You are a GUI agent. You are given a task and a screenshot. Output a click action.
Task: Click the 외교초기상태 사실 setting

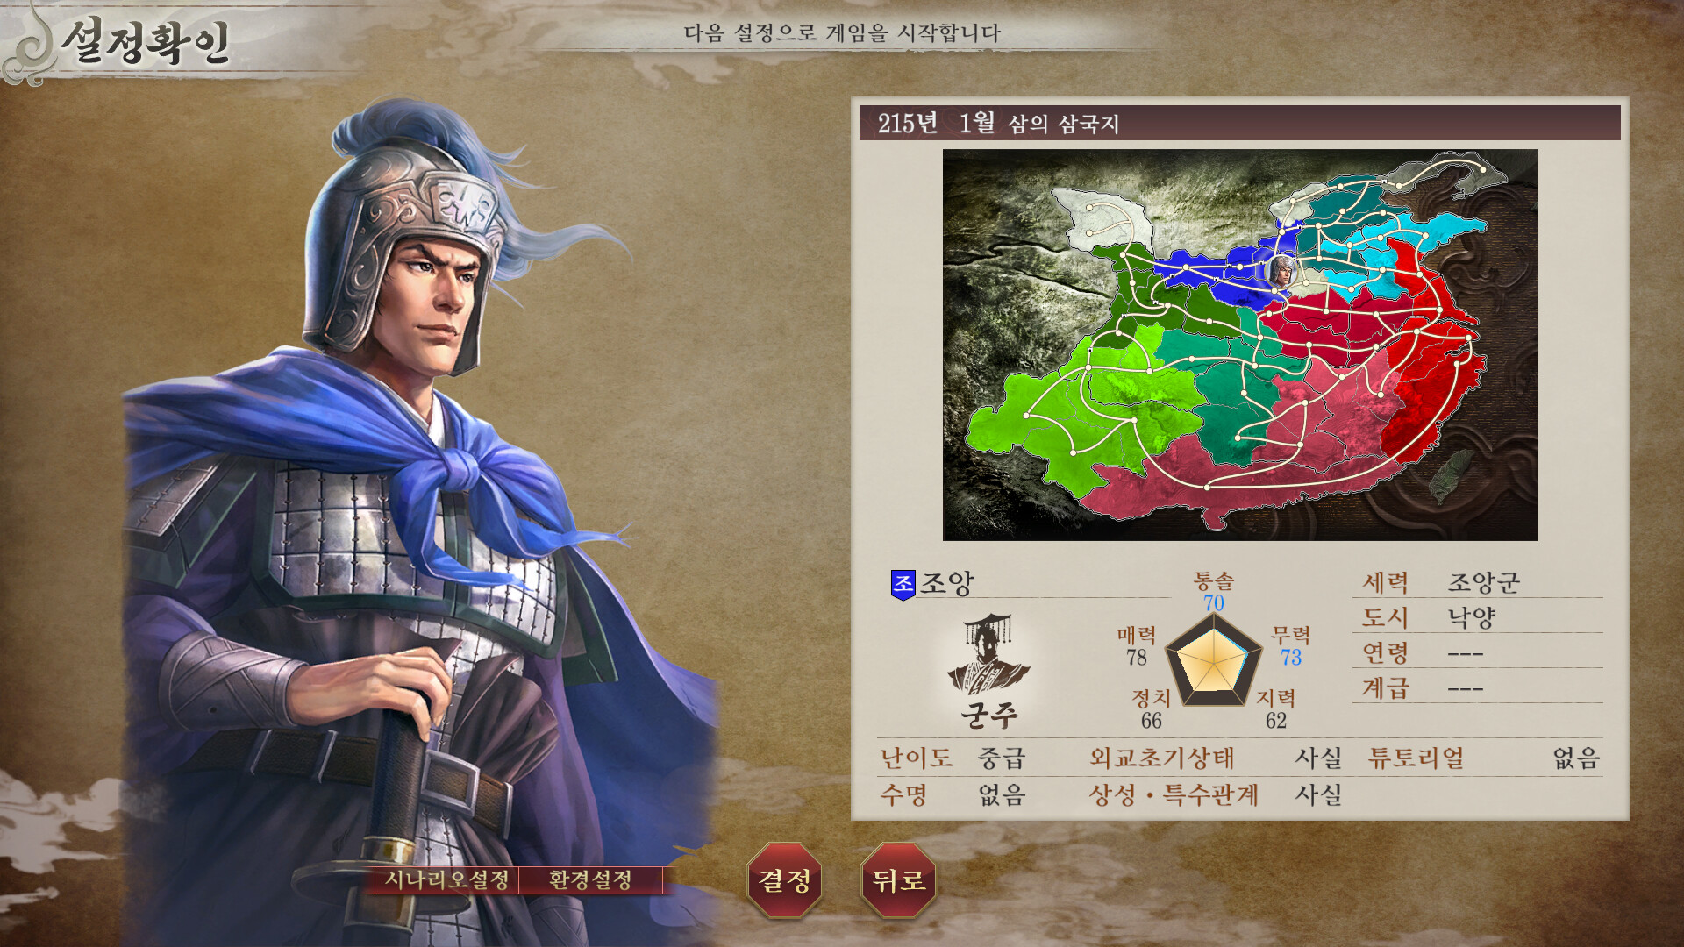[x=1216, y=758]
